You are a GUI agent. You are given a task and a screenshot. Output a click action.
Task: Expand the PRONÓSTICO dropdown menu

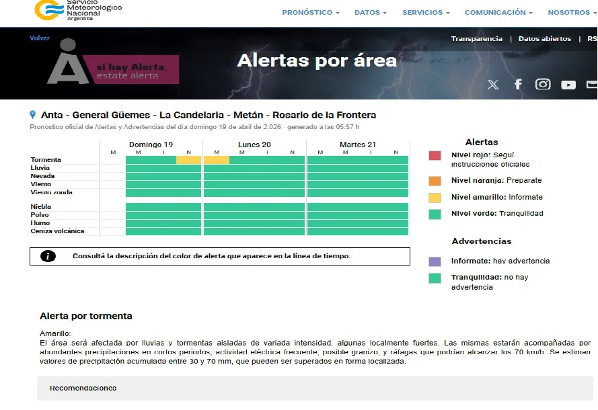[x=311, y=12]
